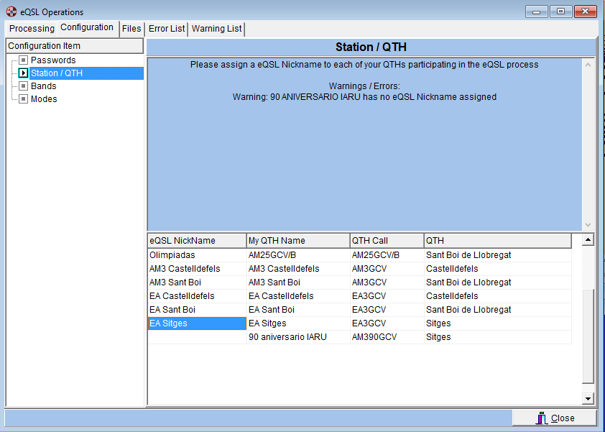Screen dimensions: 605x432
Task: Select Modes configuration item
Action: (44, 99)
